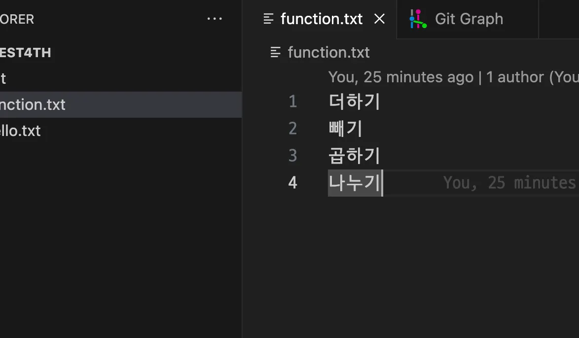
Task: Open the function.txt breadcrumb dropdown
Action: (x=328, y=52)
